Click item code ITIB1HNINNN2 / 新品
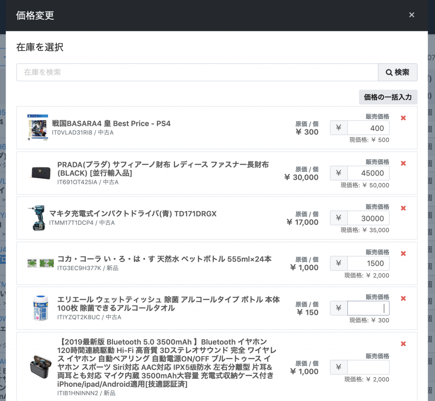435x401 pixels. (x=86, y=393)
